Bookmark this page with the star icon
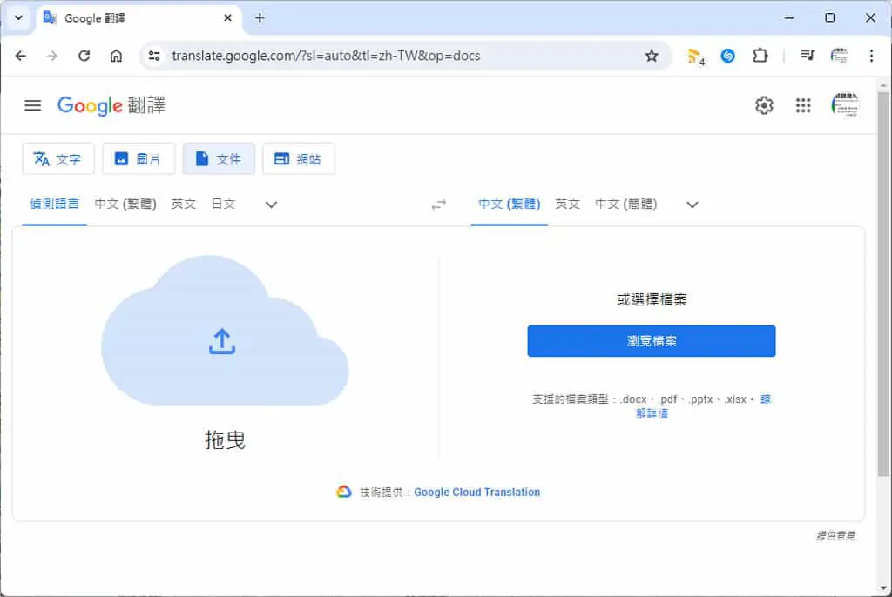The image size is (892, 597). (x=652, y=56)
